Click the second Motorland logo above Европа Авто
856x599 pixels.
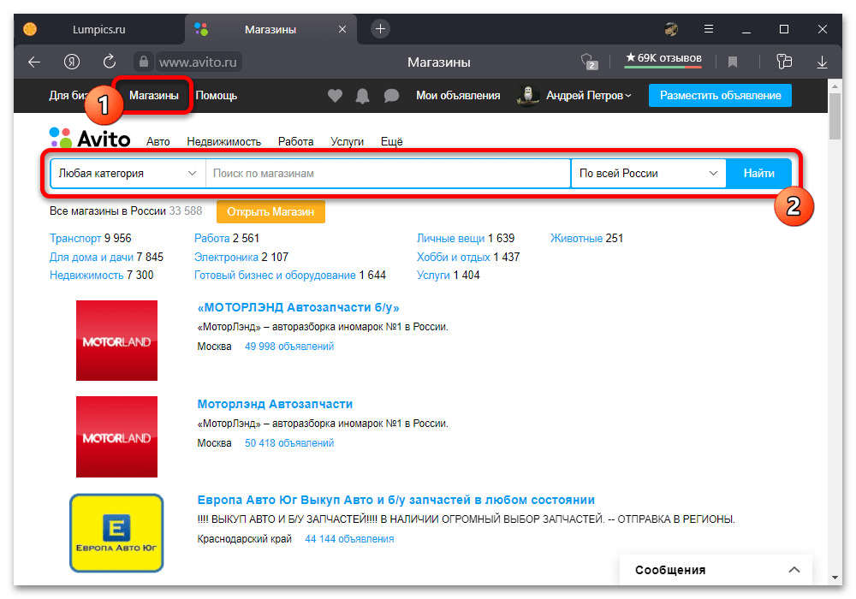[x=116, y=437]
